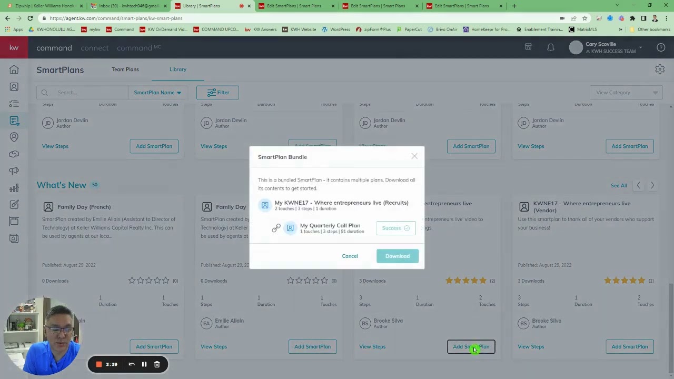This screenshot has width=674, height=379.
Task: Pause the screen recording
Action: (x=144, y=364)
